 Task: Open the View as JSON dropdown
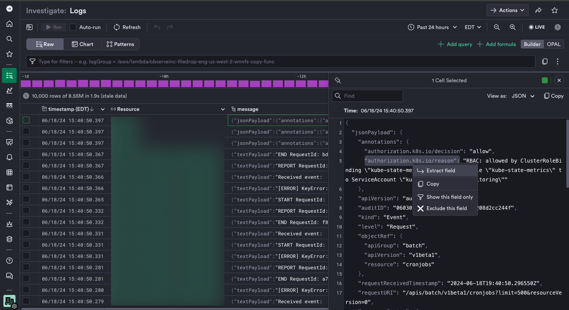pos(523,96)
